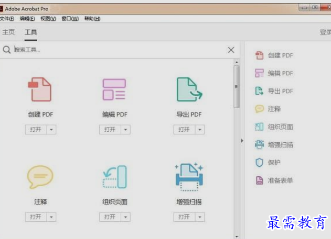The width and height of the screenshot is (331, 239).
Task: Maximize the Acrobat window
Action: pos(315,7)
